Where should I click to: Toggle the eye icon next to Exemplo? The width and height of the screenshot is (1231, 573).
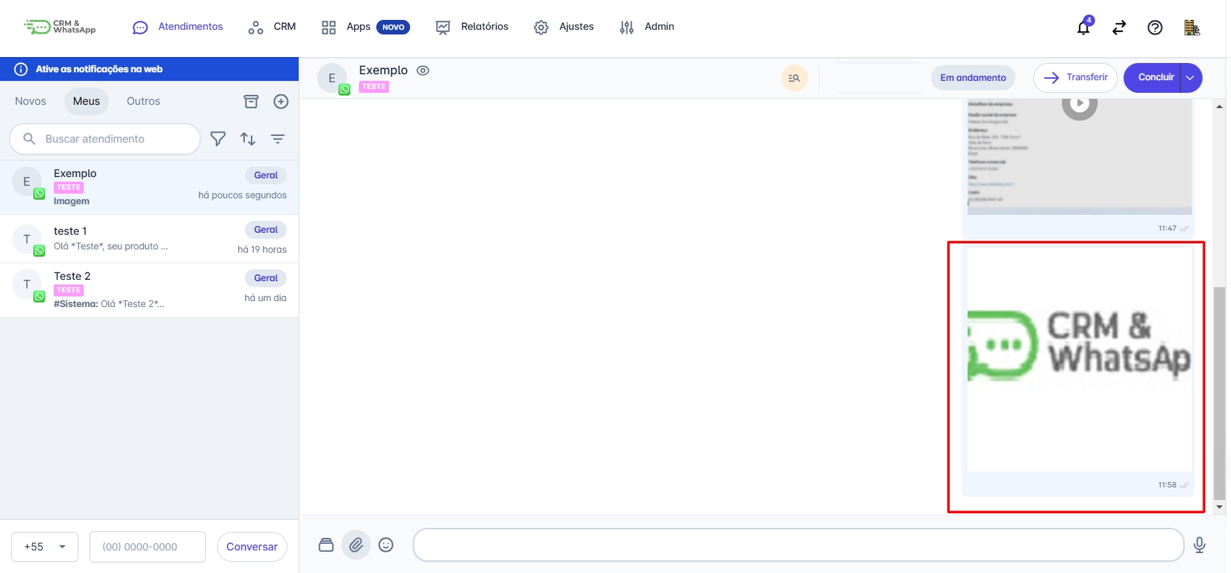pos(423,70)
